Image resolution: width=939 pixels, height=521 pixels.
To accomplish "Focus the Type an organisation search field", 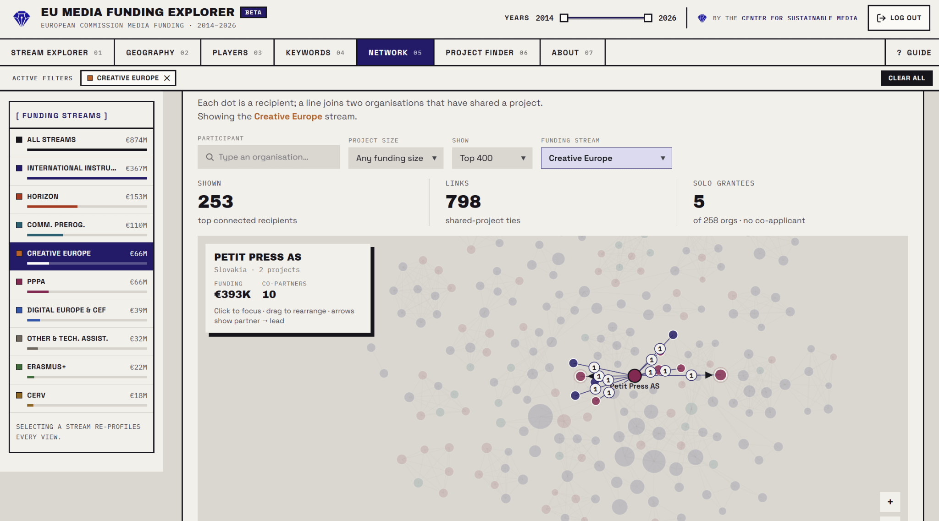I will (x=269, y=157).
